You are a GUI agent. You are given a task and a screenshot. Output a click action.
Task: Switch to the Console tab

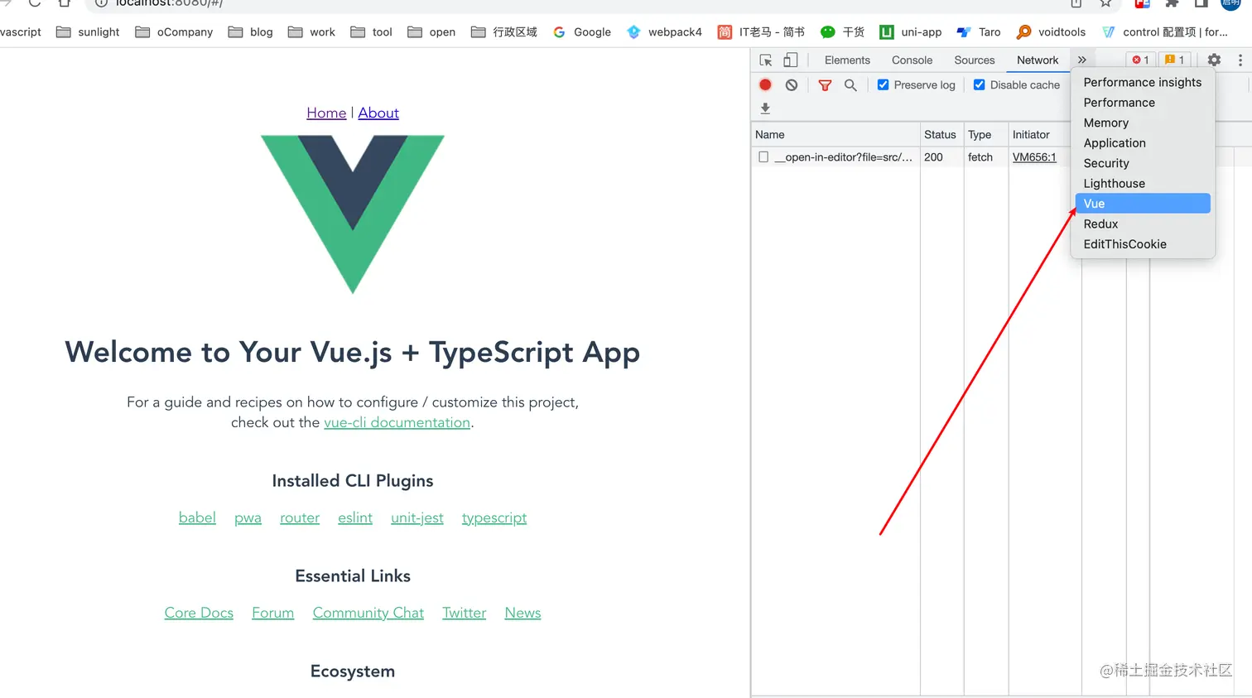point(912,60)
